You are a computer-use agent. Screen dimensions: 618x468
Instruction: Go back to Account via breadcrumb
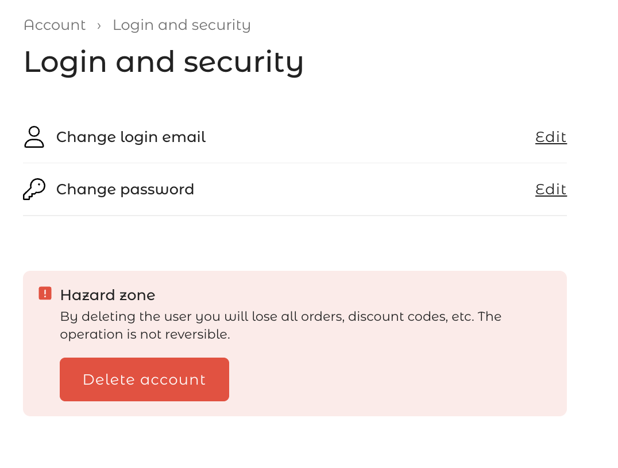point(55,25)
